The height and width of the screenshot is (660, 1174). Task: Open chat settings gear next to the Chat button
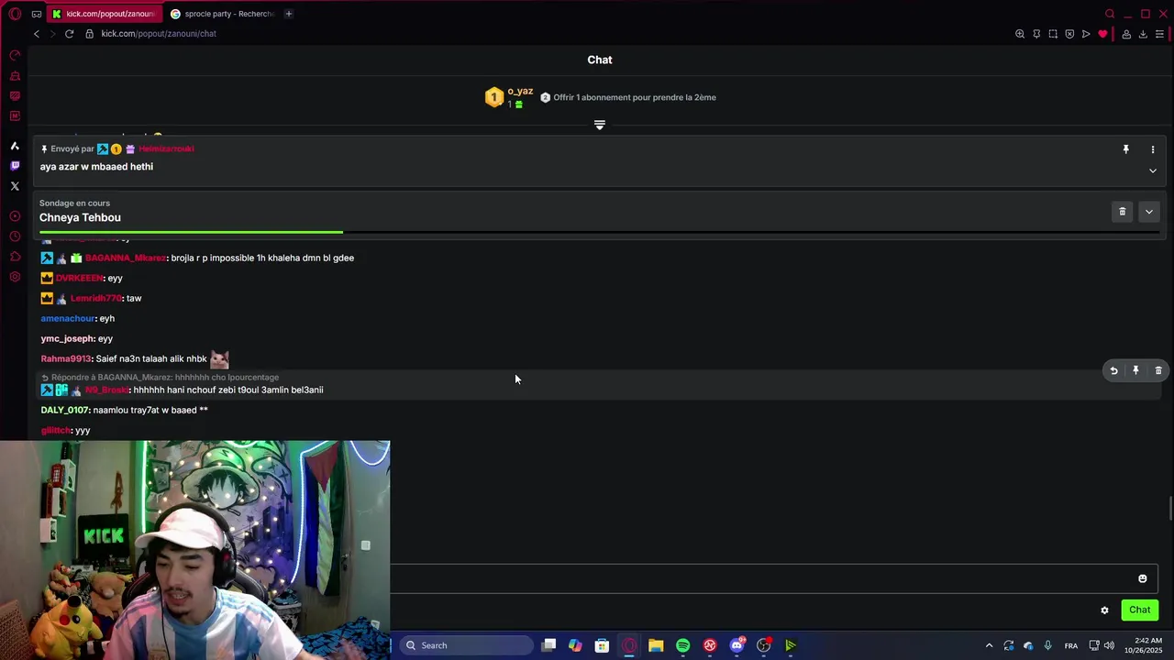[x=1104, y=610]
